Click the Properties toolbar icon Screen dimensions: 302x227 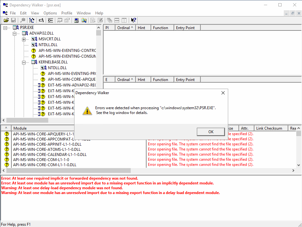(x=67, y=20)
